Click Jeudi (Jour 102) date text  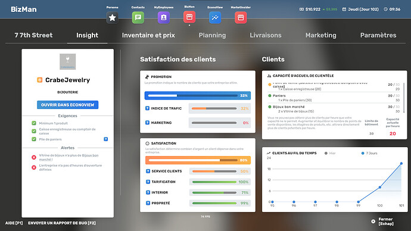tap(363, 9)
